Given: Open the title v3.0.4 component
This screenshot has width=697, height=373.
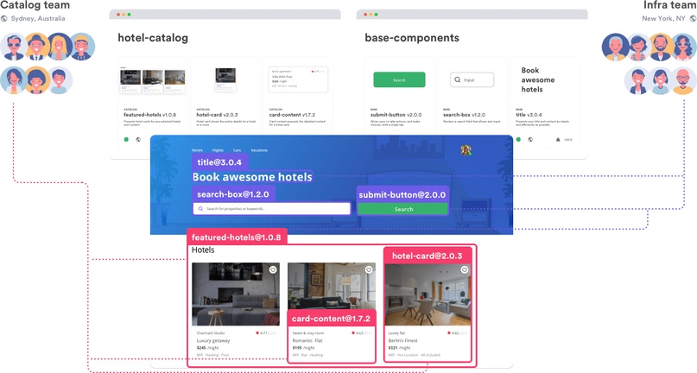Looking at the screenshot, I should 529,115.
